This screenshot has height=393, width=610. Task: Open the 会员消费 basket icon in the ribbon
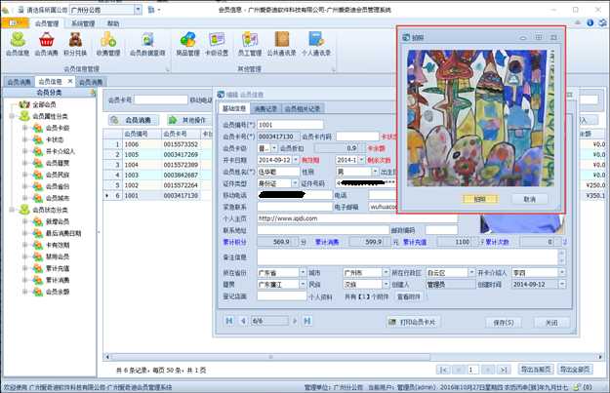46,44
